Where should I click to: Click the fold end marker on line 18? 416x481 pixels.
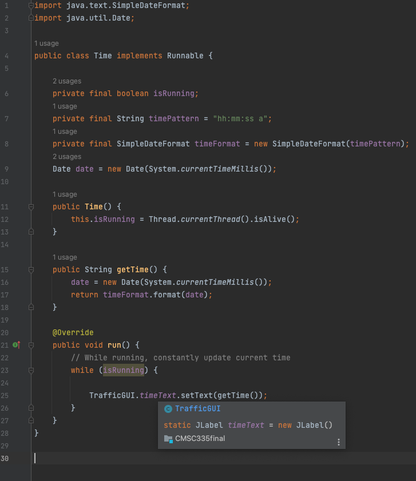pyautogui.click(x=31, y=307)
